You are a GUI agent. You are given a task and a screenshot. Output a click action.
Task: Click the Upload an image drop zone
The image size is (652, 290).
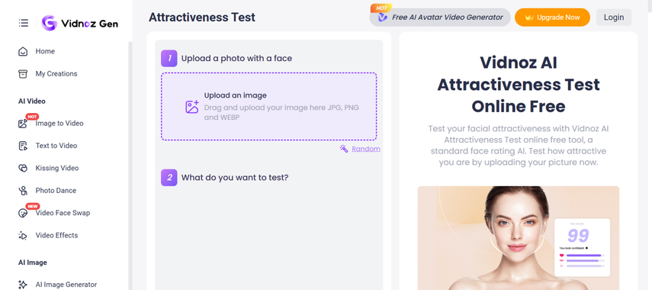coord(269,107)
